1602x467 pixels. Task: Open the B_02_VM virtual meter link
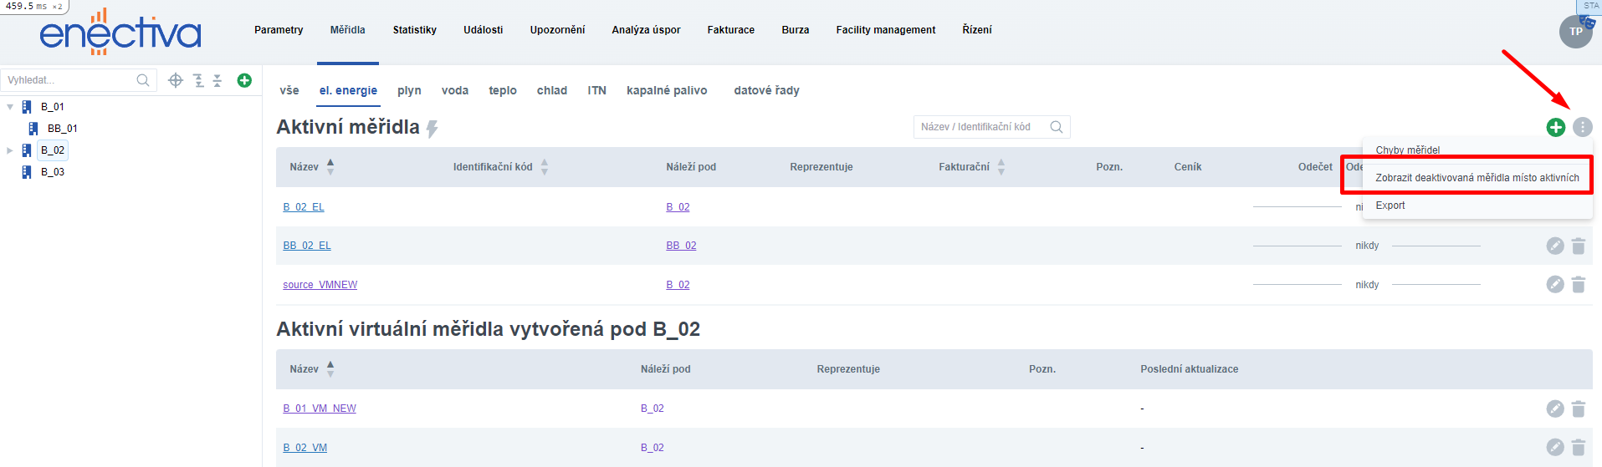[x=305, y=448]
